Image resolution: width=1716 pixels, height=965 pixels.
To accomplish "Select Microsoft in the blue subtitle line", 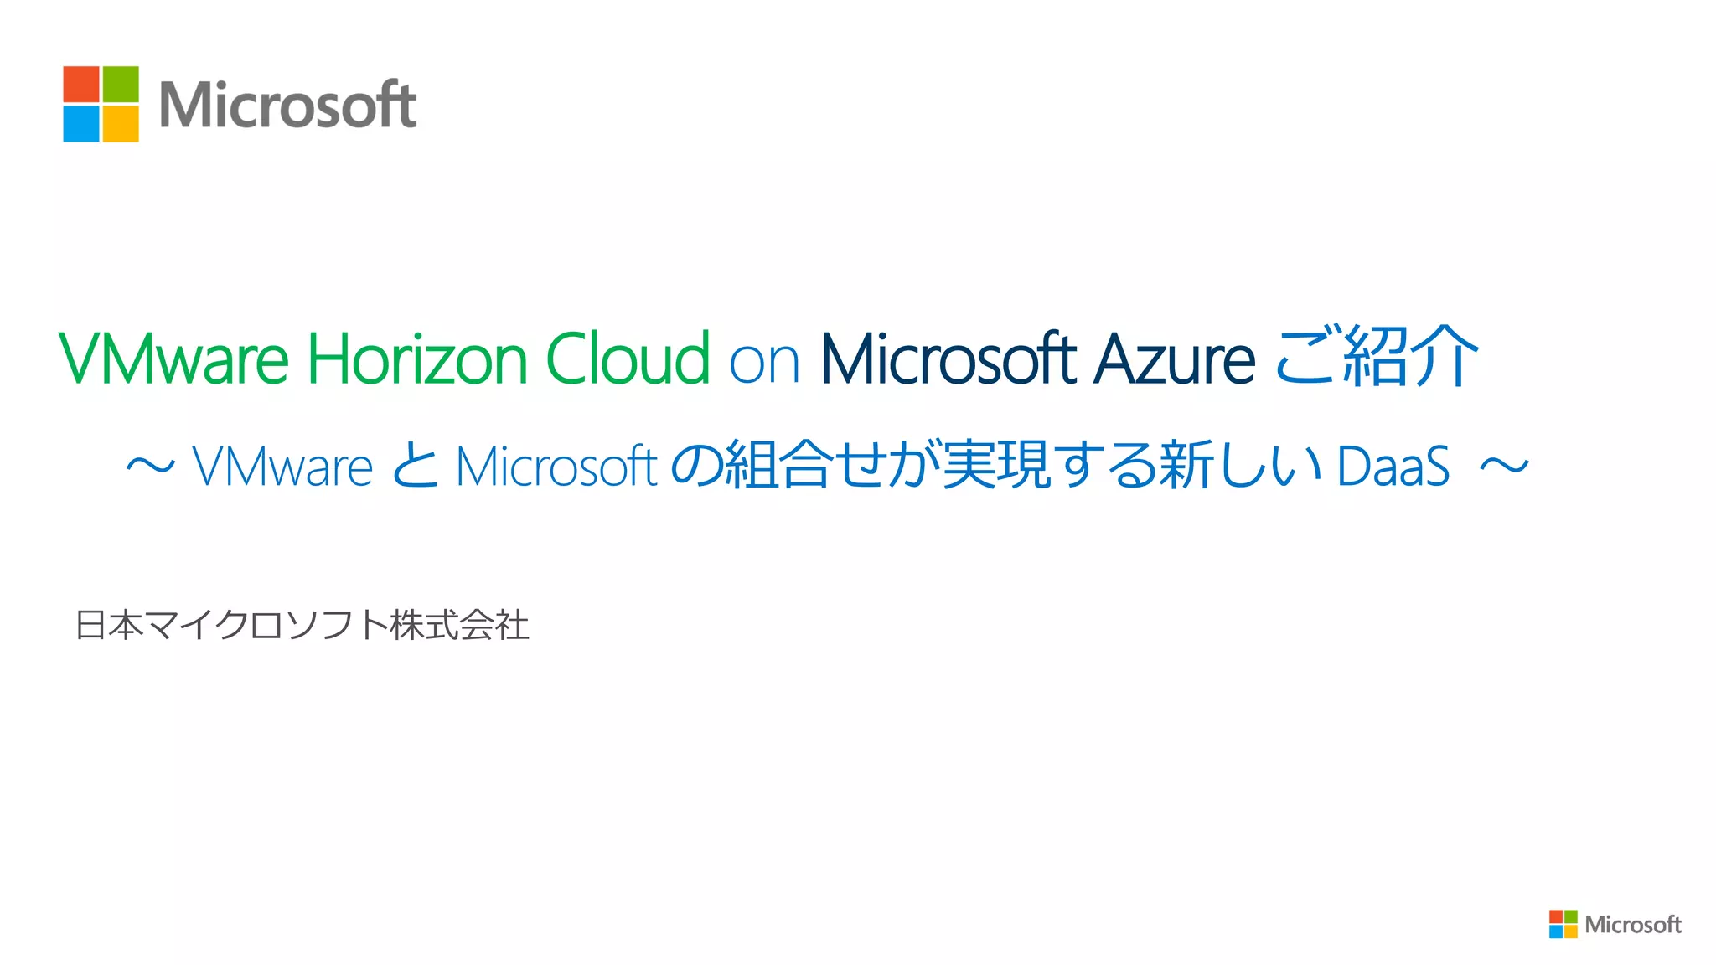I will tap(556, 466).
